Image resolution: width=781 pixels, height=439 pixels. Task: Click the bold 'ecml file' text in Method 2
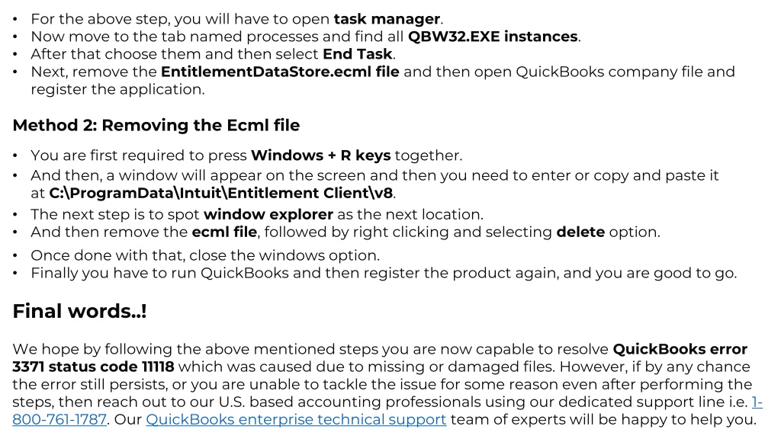tap(225, 232)
